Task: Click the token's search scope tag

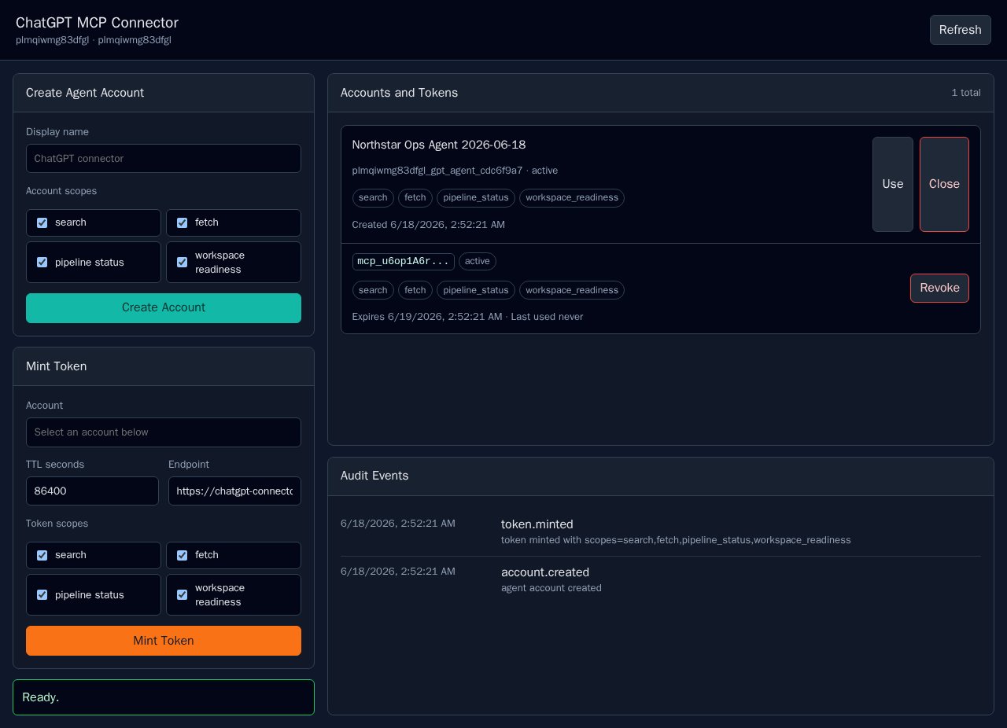Action: (x=373, y=290)
